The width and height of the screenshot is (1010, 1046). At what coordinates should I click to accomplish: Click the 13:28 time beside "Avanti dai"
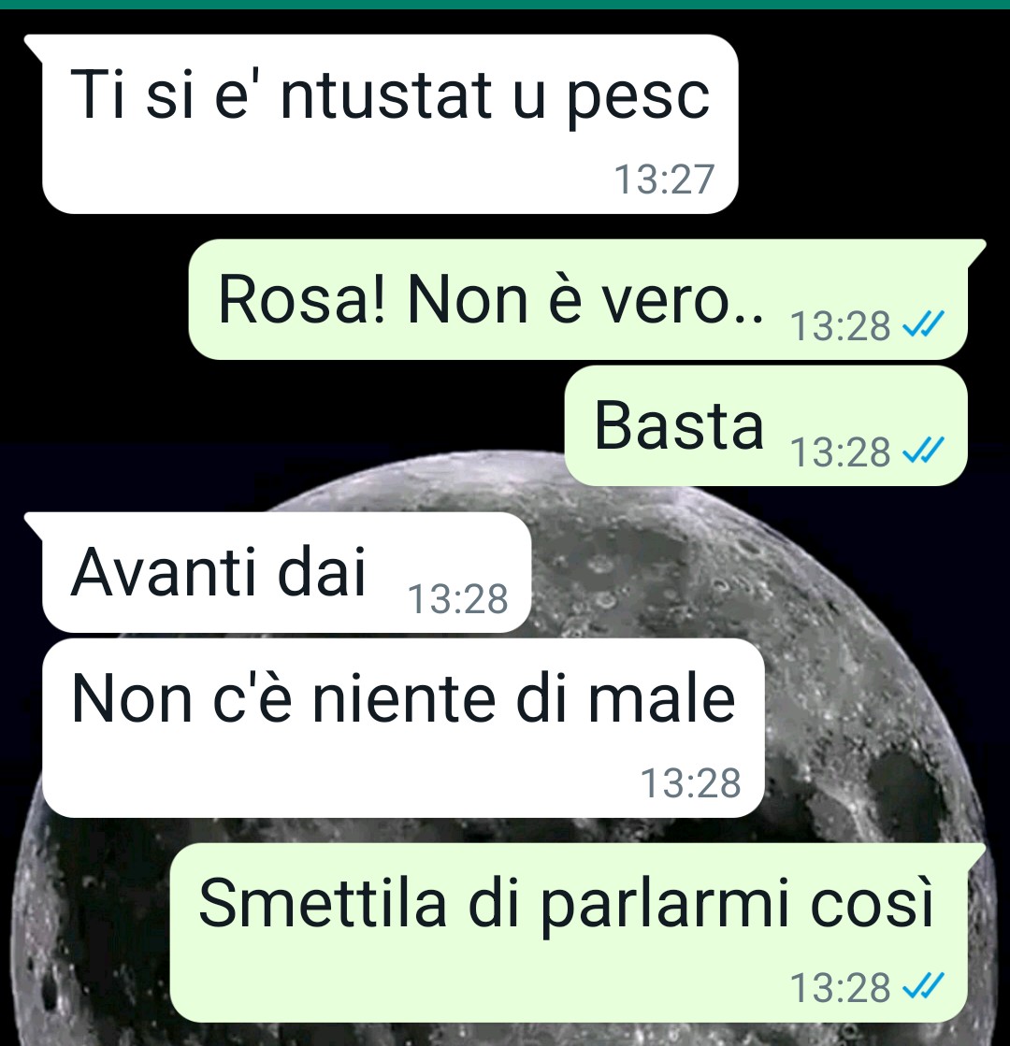click(458, 598)
